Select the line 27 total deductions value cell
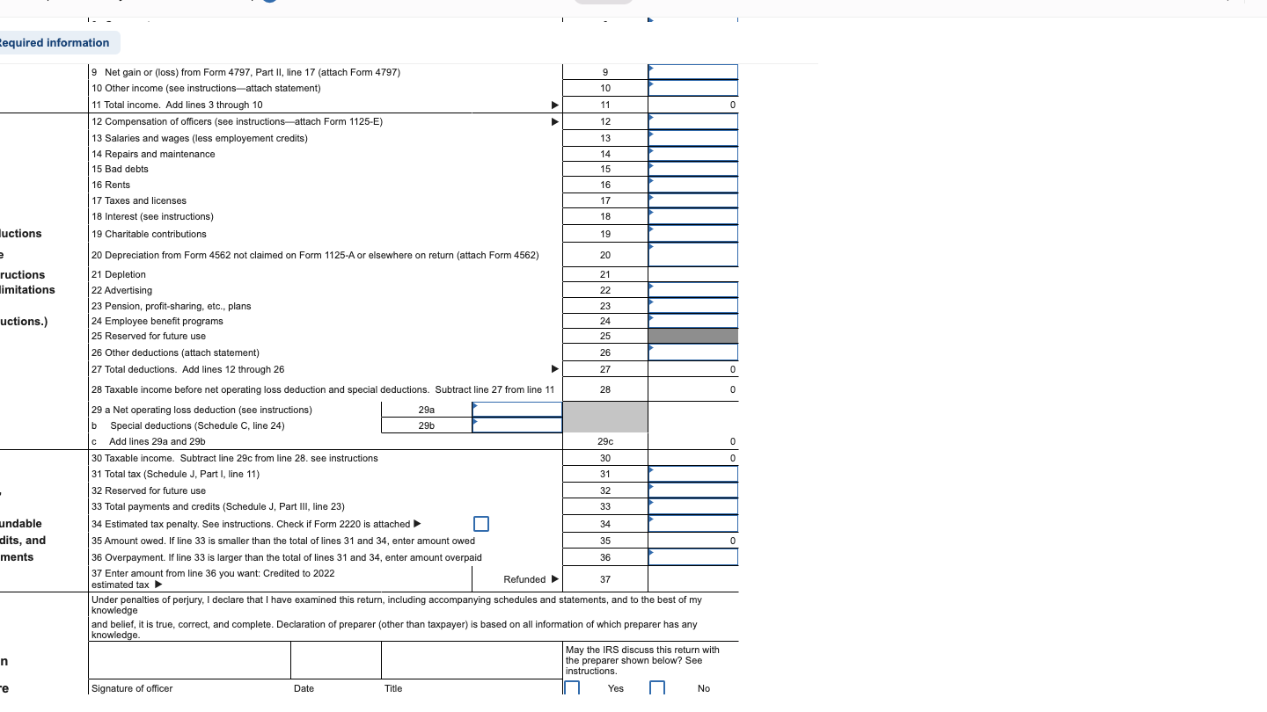1267x712 pixels. [693, 369]
